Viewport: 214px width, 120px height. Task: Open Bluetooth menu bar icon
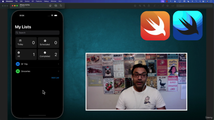point(192,1)
